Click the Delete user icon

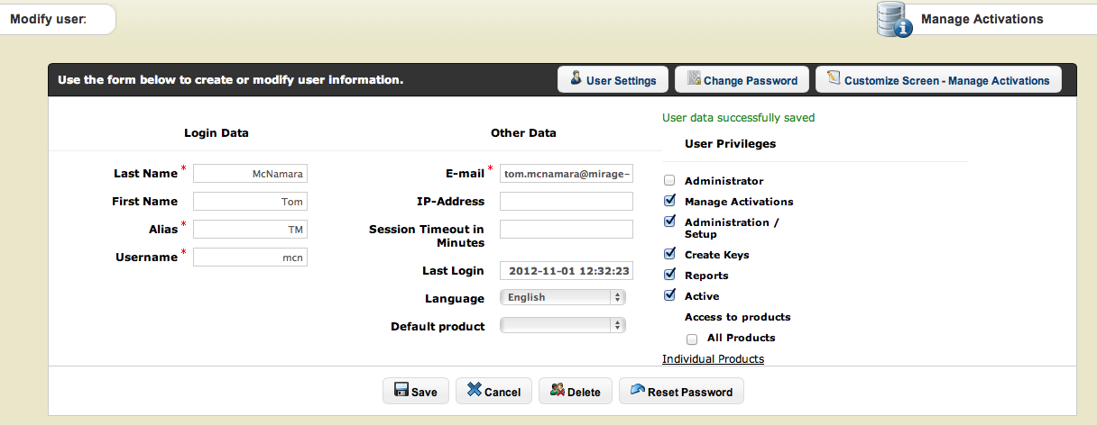pyautogui.click(x=557, y=391)
